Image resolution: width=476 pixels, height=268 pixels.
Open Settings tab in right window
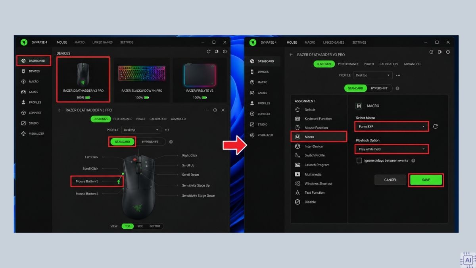coord(359,42)
